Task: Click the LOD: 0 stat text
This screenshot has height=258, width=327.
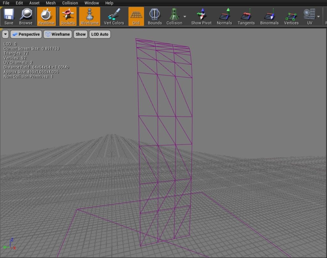Action: [x=10, y=44]
